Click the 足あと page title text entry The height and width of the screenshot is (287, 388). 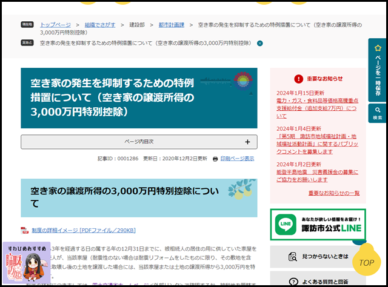pos(145,43)
